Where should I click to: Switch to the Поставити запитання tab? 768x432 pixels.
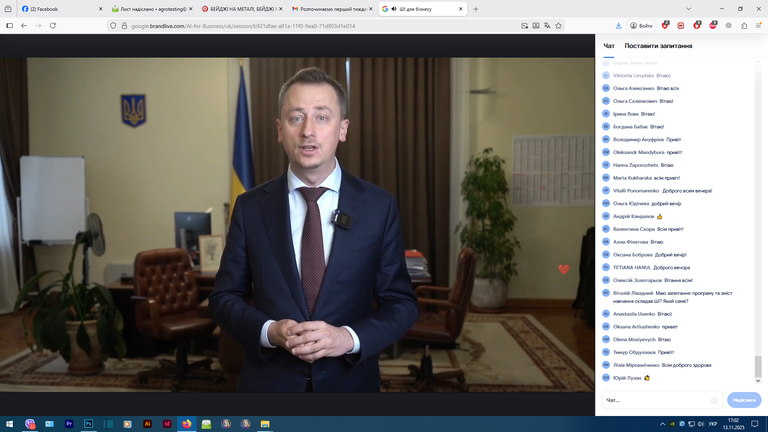[658, 46]
